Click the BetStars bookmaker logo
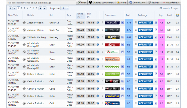This screenshot has width=187, height=108. [112, 81]
